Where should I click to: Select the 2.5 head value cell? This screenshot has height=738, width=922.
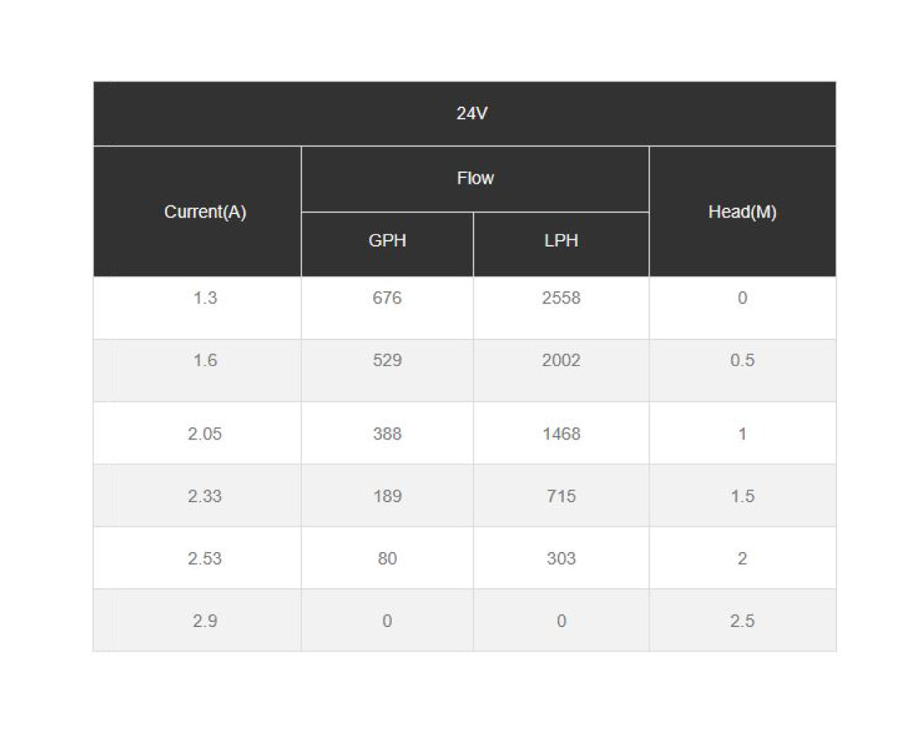(743, 621)
